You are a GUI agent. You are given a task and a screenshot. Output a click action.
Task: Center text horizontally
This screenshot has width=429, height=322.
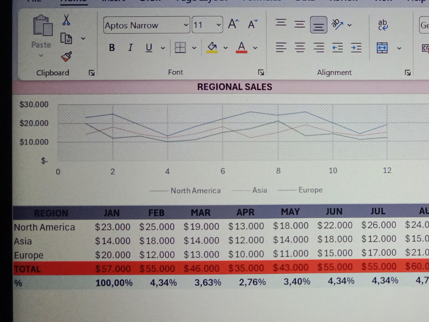299,48
